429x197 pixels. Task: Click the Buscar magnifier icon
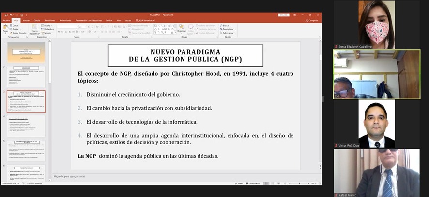coord(221,26)
